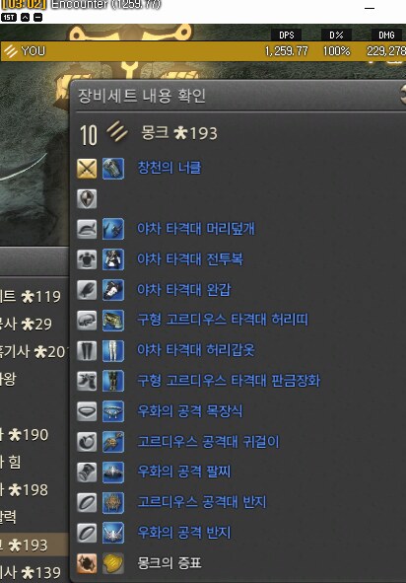Click the empty off-hand shield slot
This screenshot has width=406, height=583.
point(87,198)
